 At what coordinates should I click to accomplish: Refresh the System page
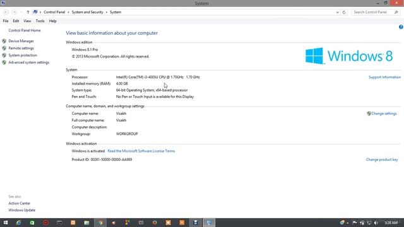click(344, 12)
